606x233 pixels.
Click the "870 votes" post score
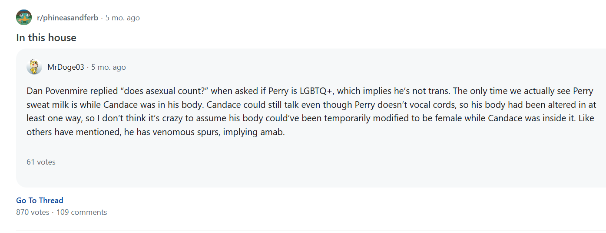[x=33, y=212]
